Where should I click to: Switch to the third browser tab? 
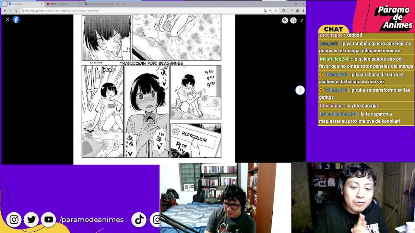click(101, 4)
